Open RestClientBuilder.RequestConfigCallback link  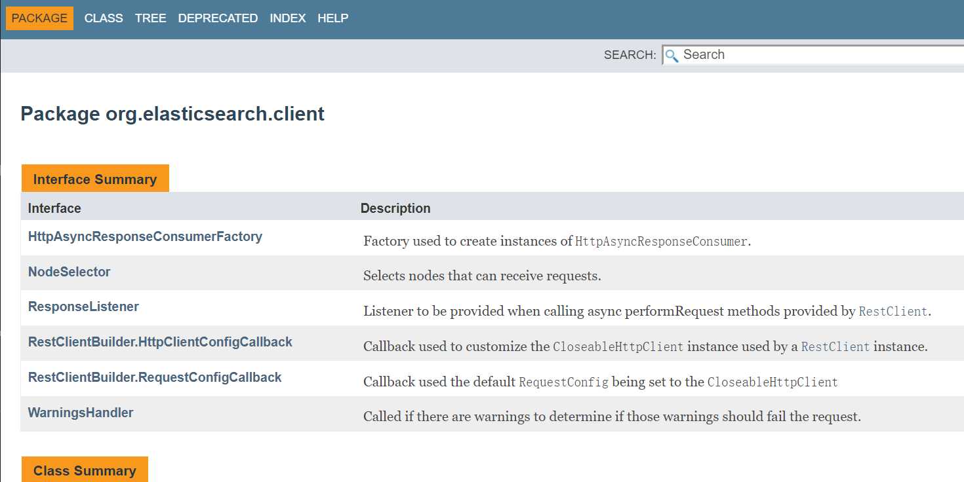(155, 377)
